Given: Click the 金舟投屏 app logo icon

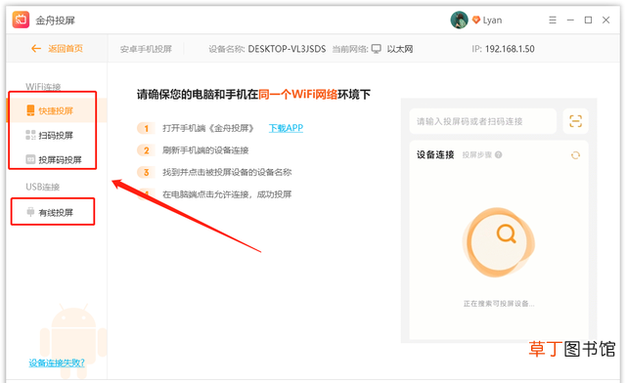Looking at the screenshot, I should point(21,20).
